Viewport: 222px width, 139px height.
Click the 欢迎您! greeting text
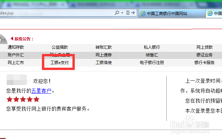(42, 81)
